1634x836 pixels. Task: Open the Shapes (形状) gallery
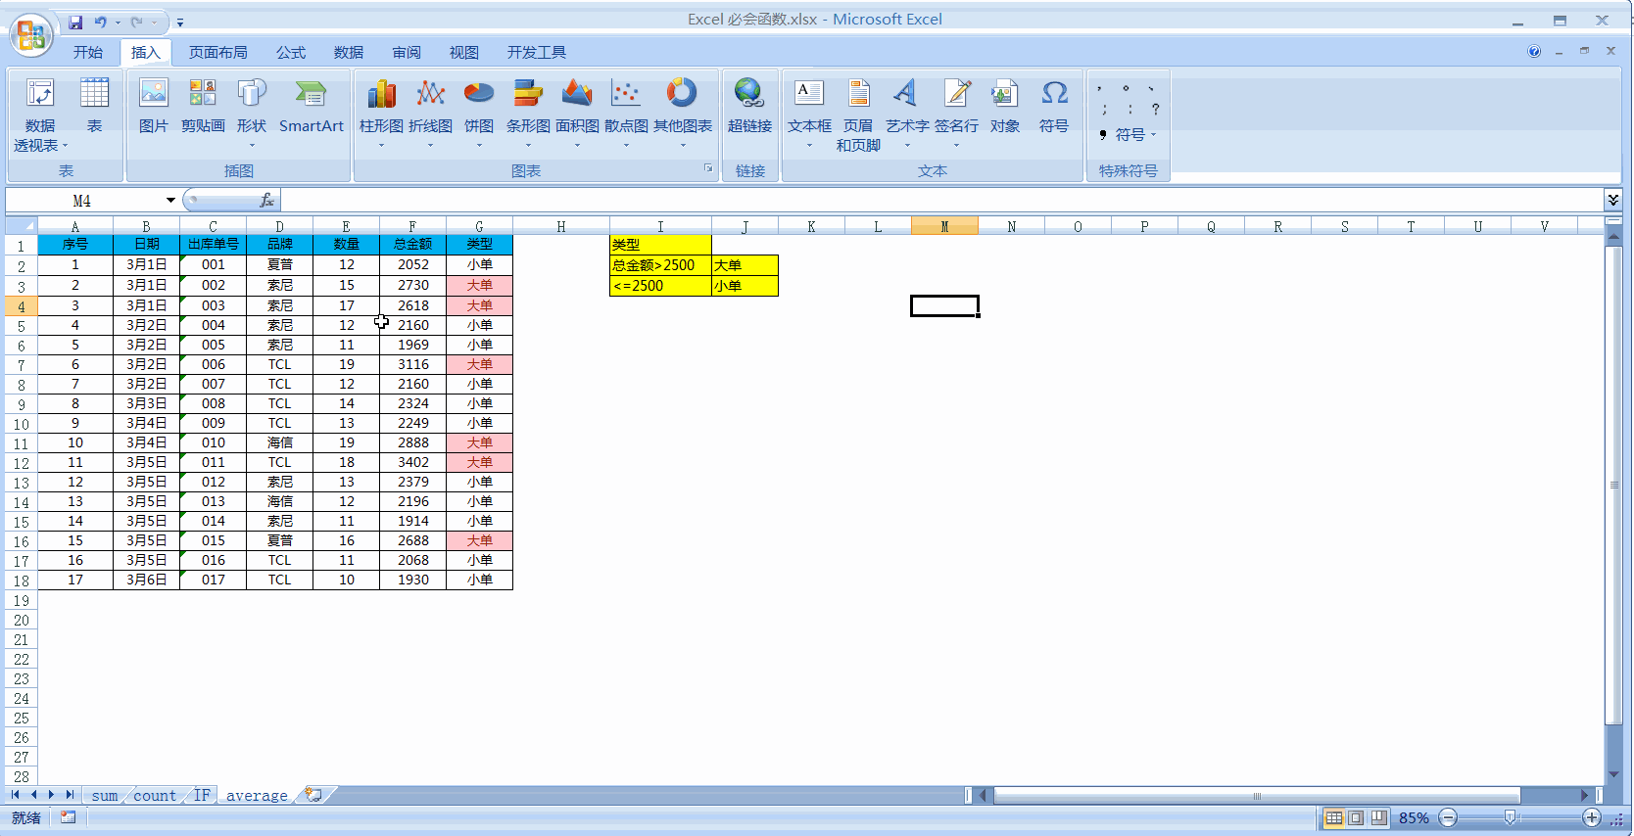[252, 113]
